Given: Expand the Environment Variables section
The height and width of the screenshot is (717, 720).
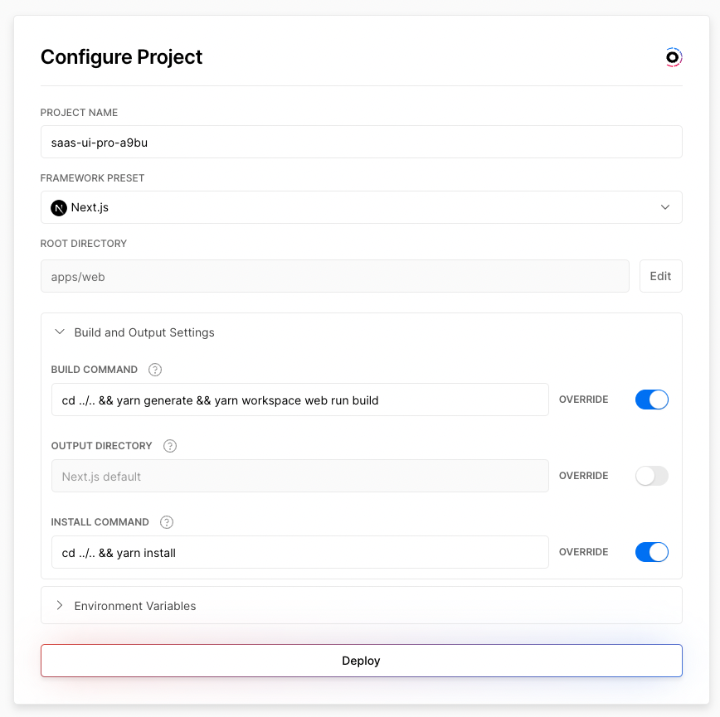Looking at the screenshot, I should (60, 605).
